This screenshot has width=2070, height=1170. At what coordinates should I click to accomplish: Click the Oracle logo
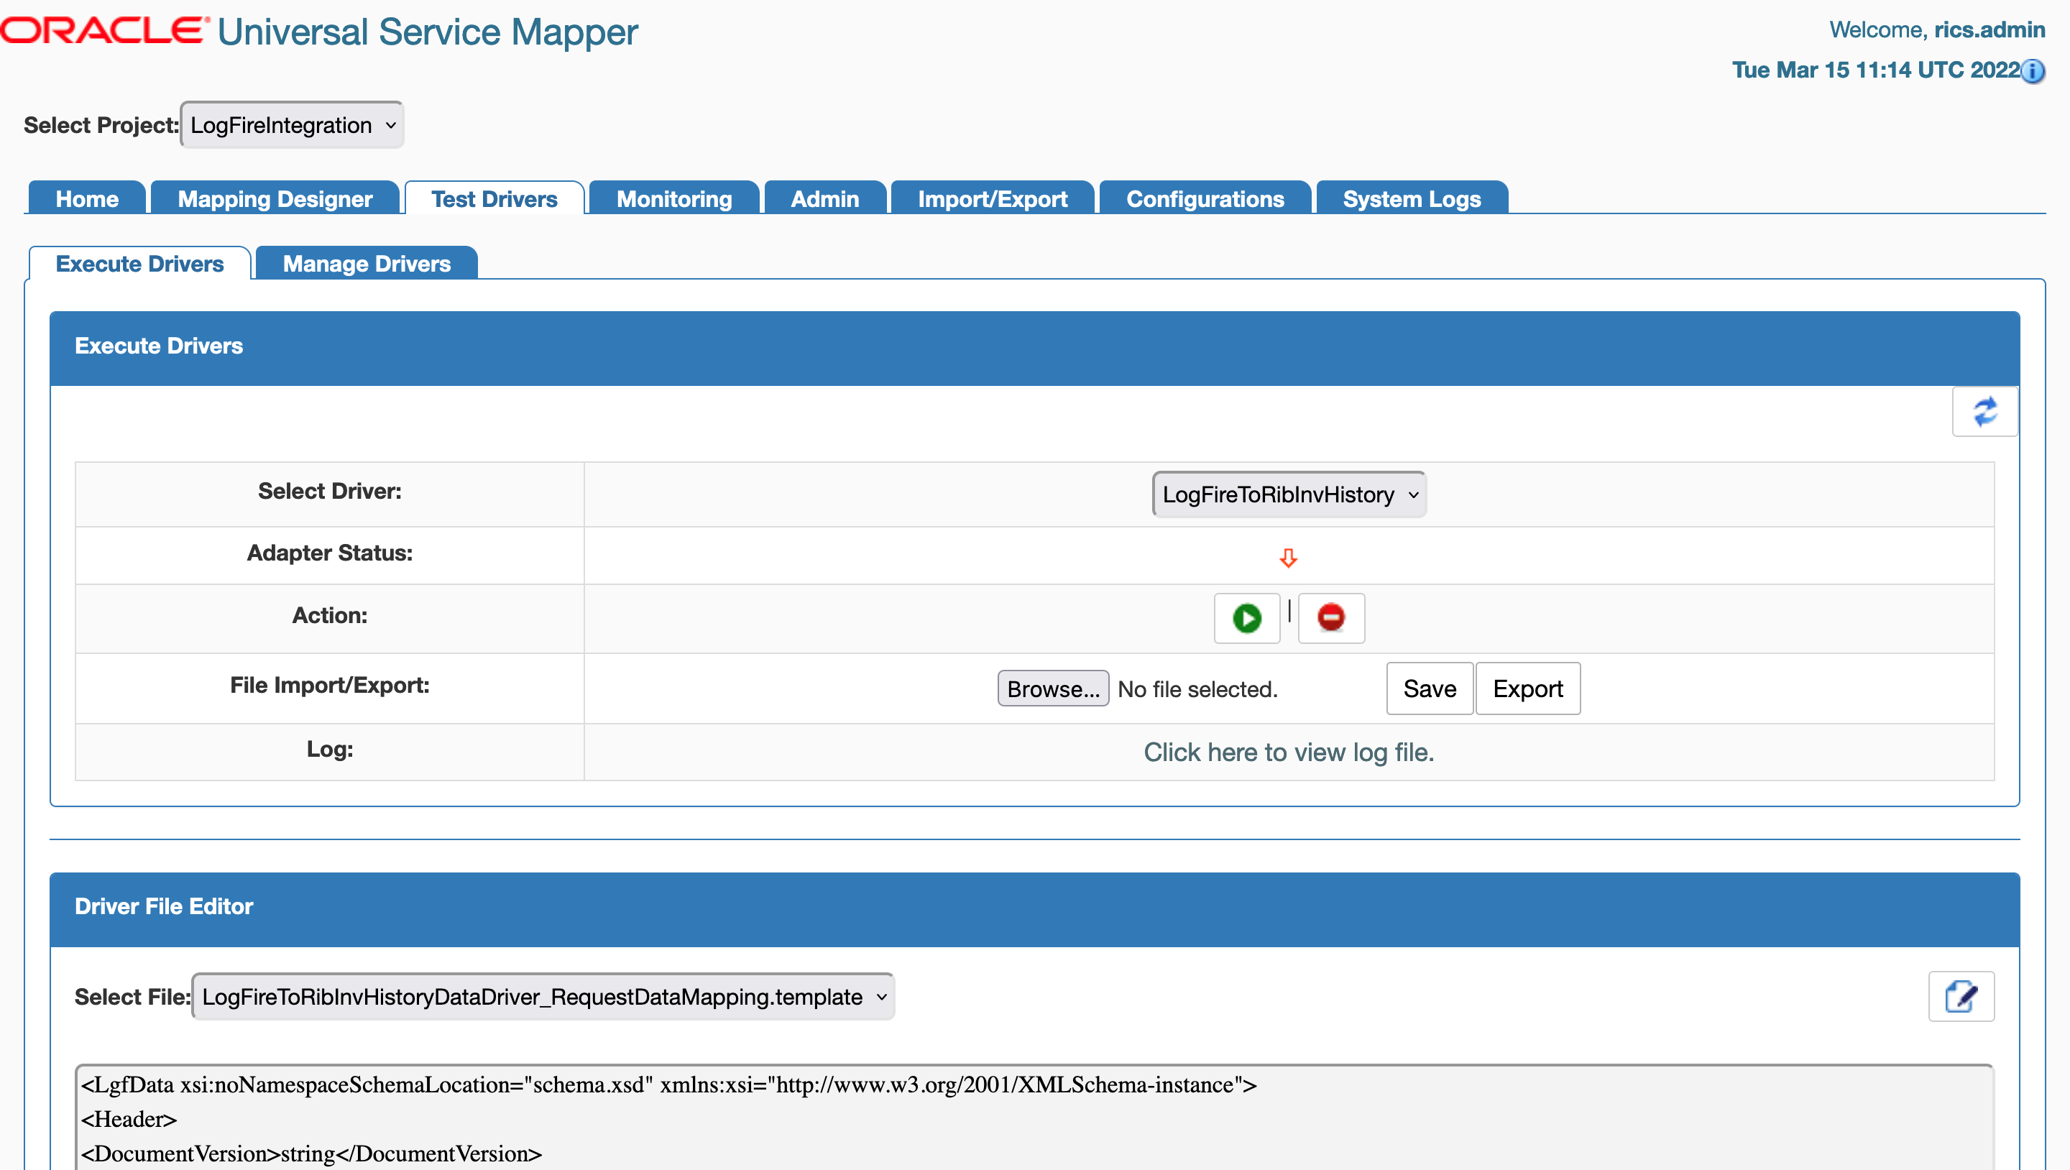[x=103, y=30]
